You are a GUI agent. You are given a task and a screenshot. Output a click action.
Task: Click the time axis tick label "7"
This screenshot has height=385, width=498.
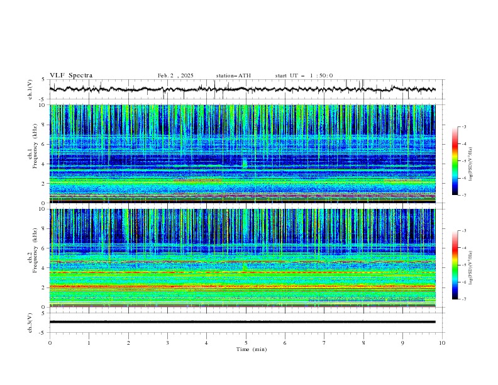pyautogui.click(x=324, y=343)
